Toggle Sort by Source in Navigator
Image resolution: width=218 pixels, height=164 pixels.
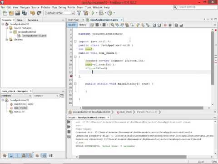(x=51, y=155)
